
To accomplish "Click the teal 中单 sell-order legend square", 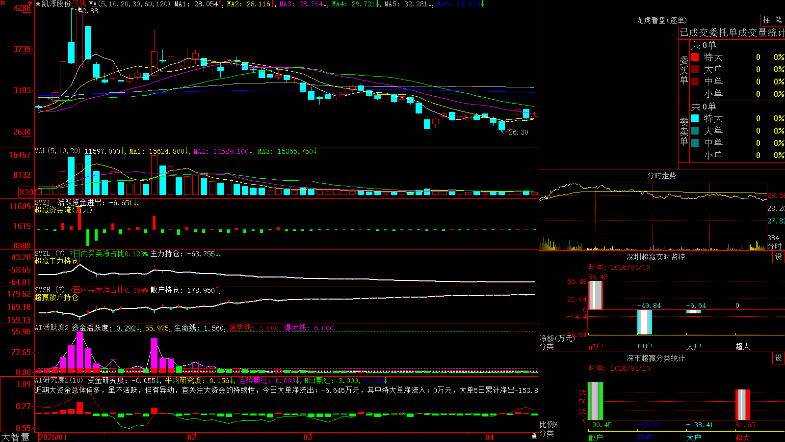I will tap(695, 143).
